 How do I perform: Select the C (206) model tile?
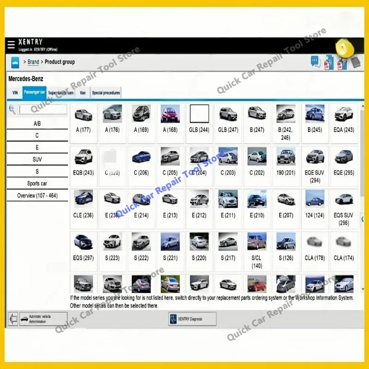click(141, 166)
